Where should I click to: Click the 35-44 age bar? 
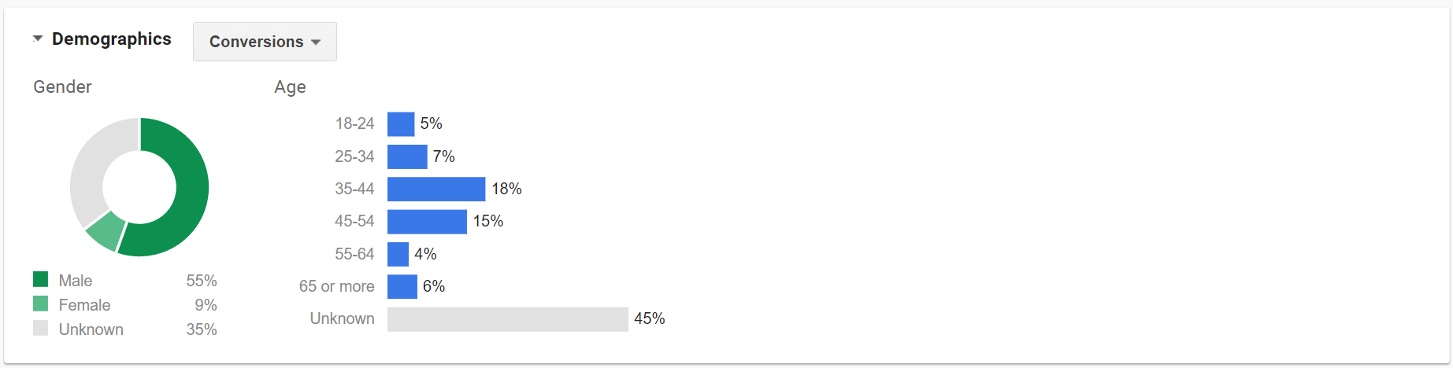(436, 189)
